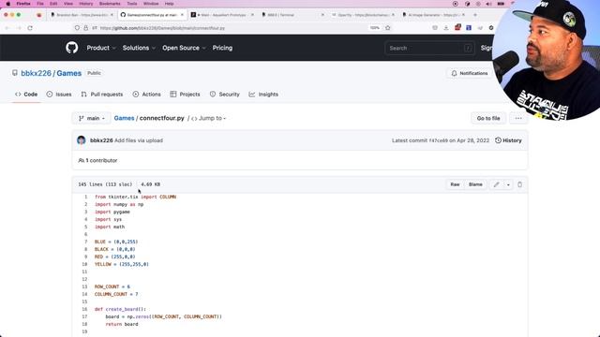600x337 pixels.
Task: Open the browser downloads arrow icon
Action: (446, 28)
